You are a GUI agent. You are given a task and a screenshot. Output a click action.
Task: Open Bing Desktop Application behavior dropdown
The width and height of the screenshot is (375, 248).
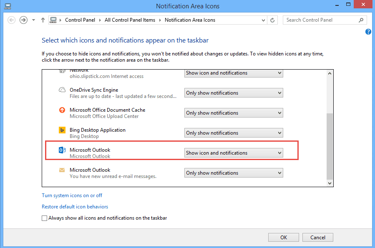[x=234, y=133]
